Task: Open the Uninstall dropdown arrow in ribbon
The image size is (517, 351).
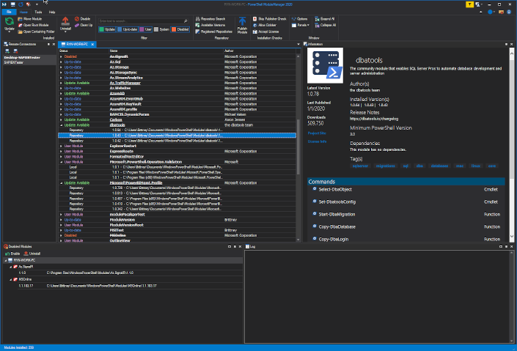Action: (65, 32)
